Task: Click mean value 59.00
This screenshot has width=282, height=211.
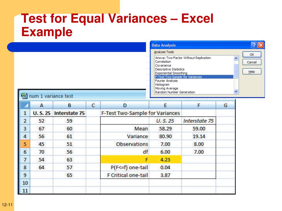Action: [x=199, y=129]
